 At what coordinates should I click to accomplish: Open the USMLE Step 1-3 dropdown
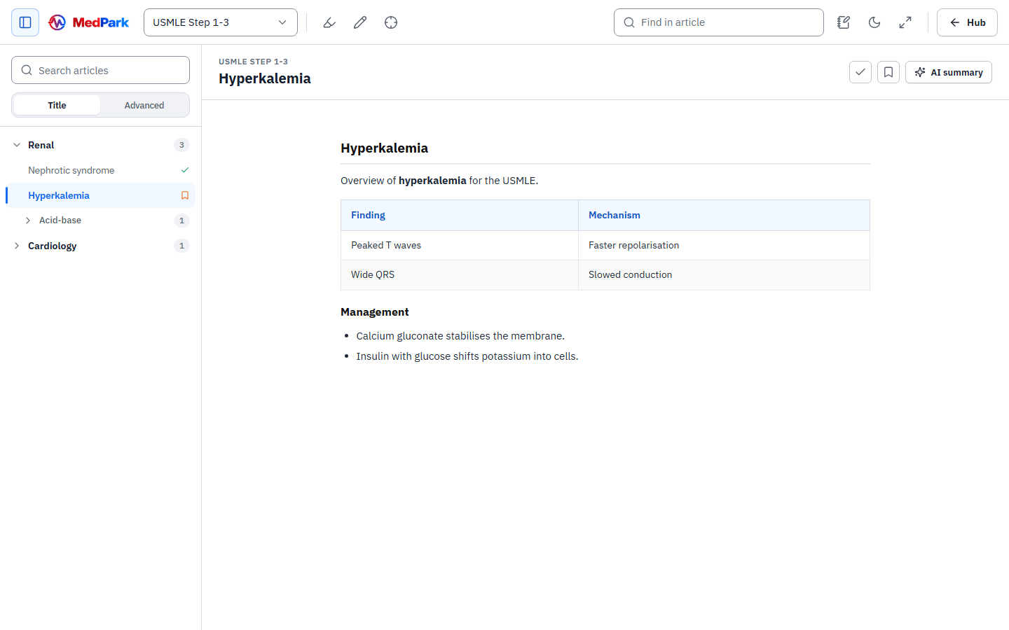(221, 22)
